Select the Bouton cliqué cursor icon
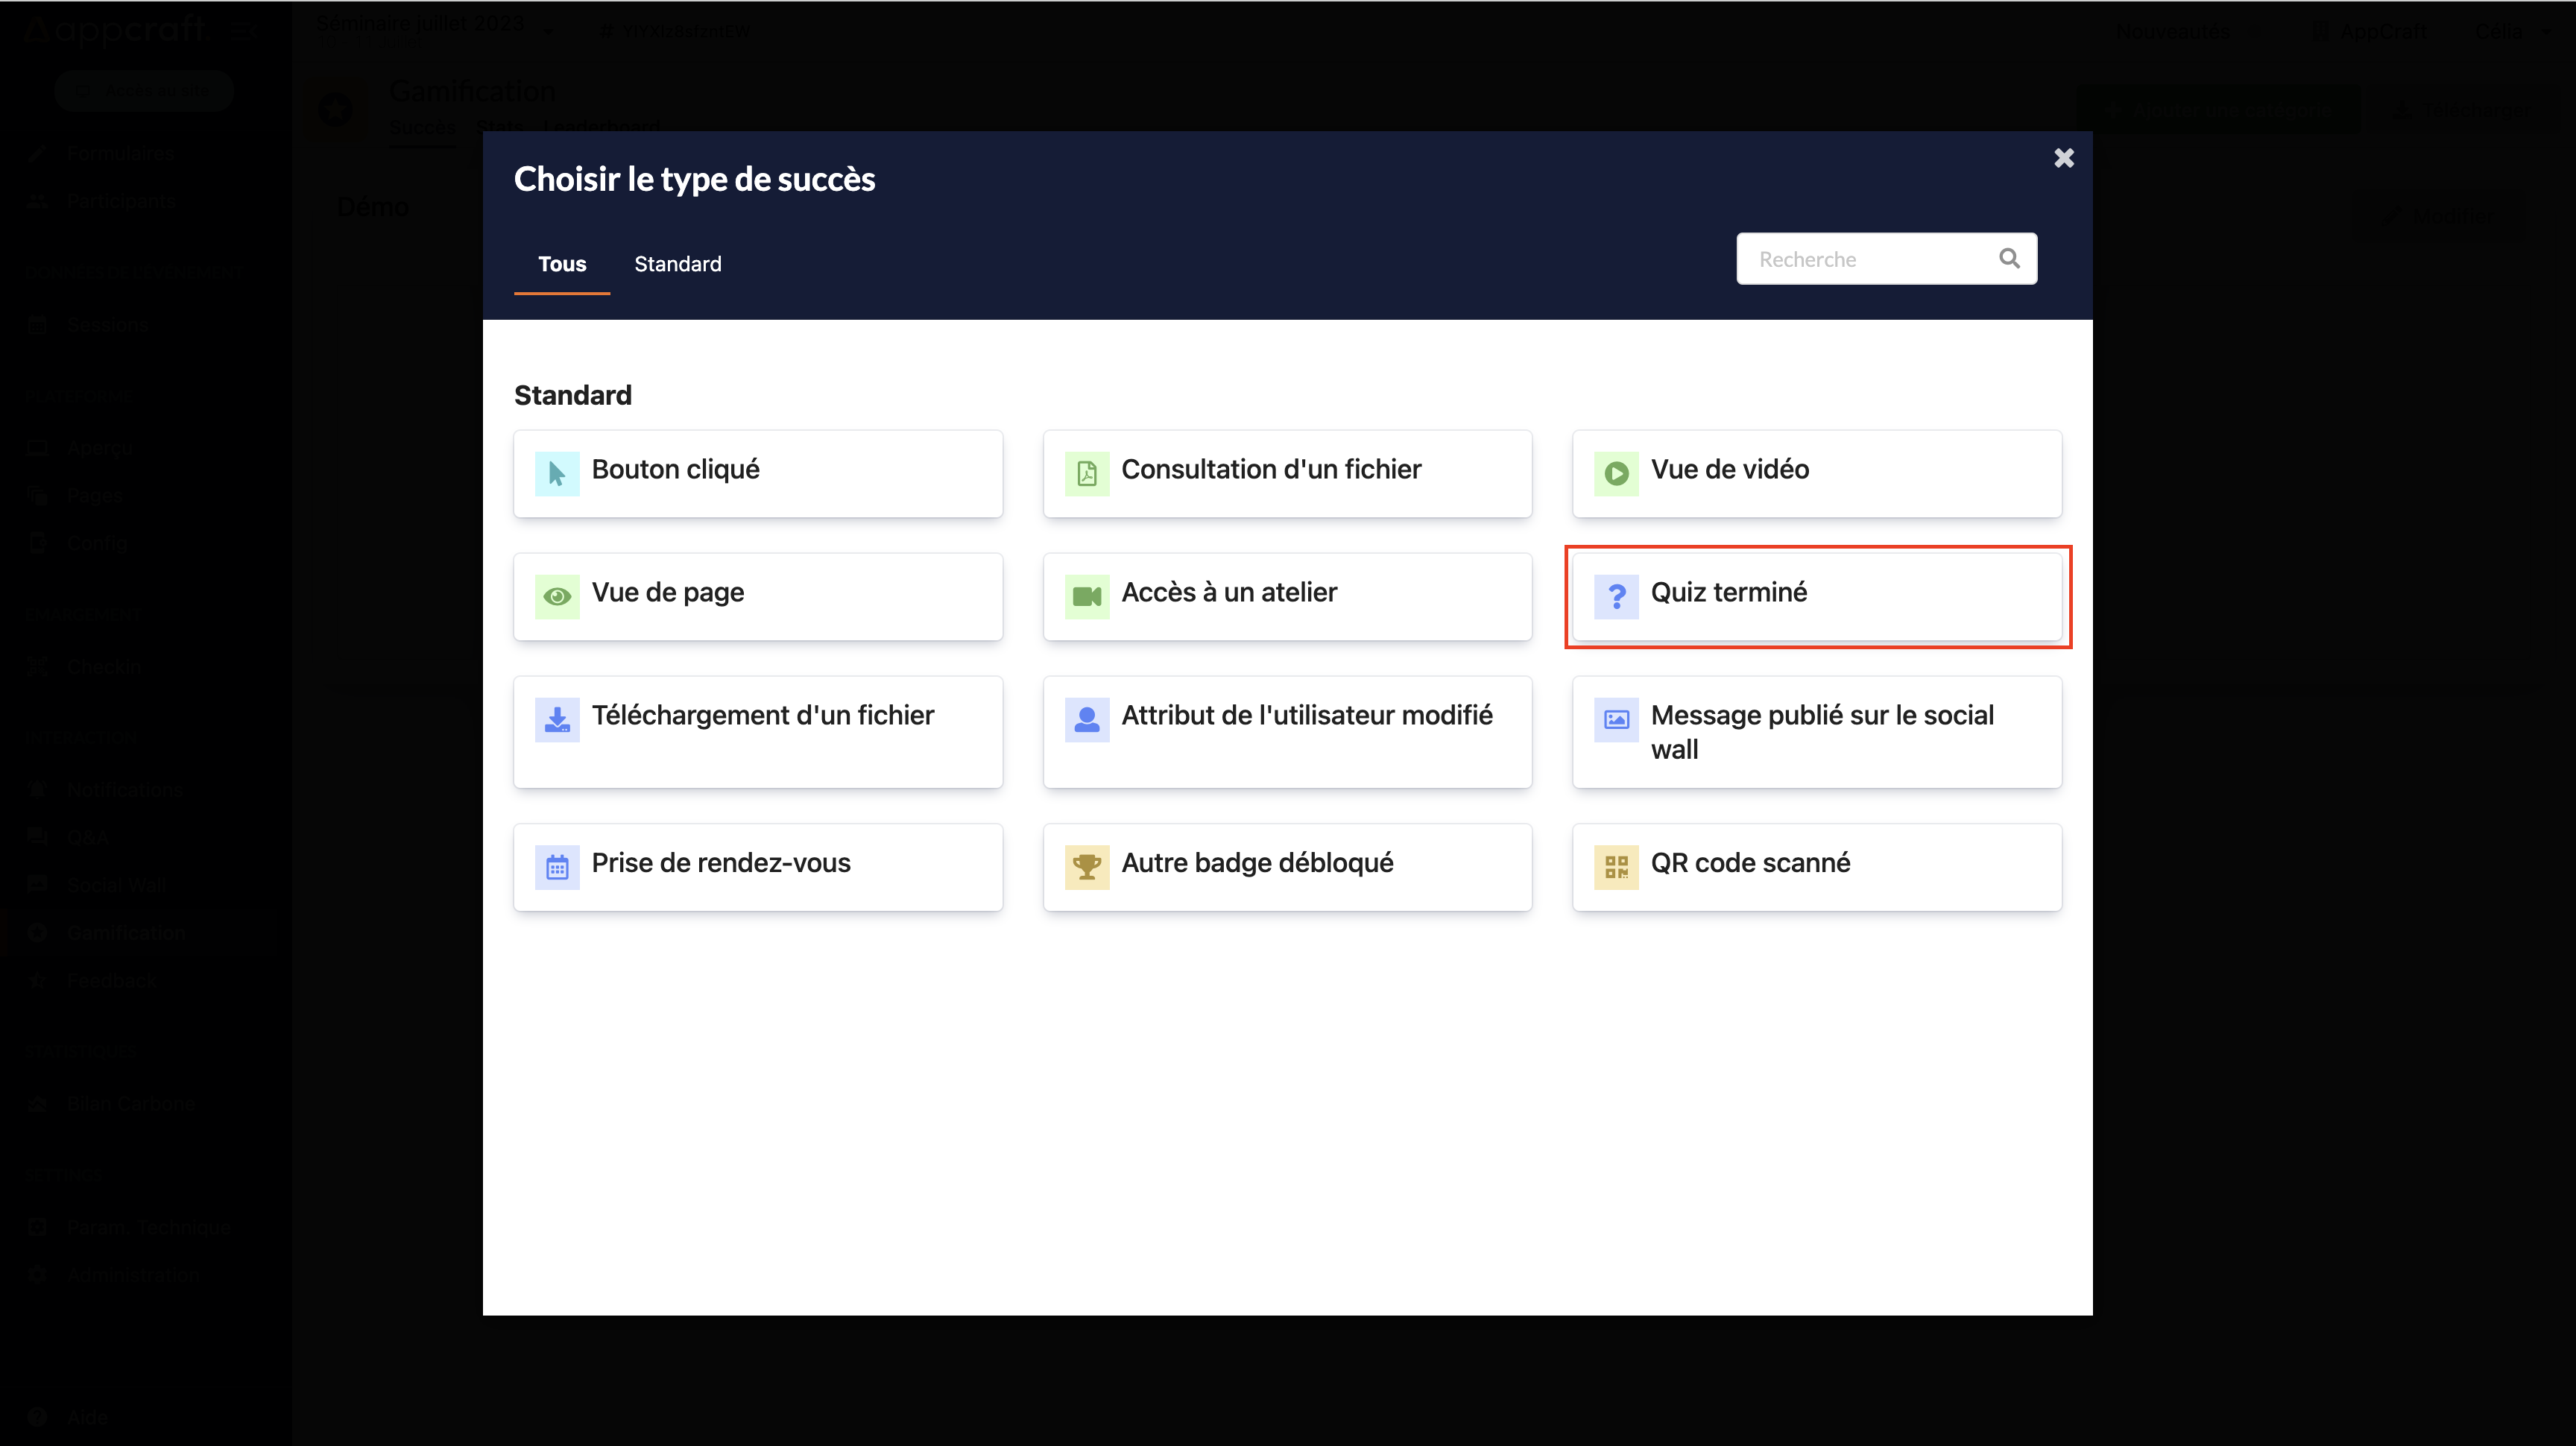Viewport: 2576px width, 1446px height. pyautogui.click(x=557, y=474)
